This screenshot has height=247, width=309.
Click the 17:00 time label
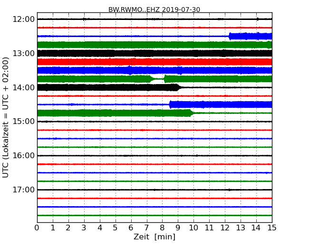click(x=23, y=190)
